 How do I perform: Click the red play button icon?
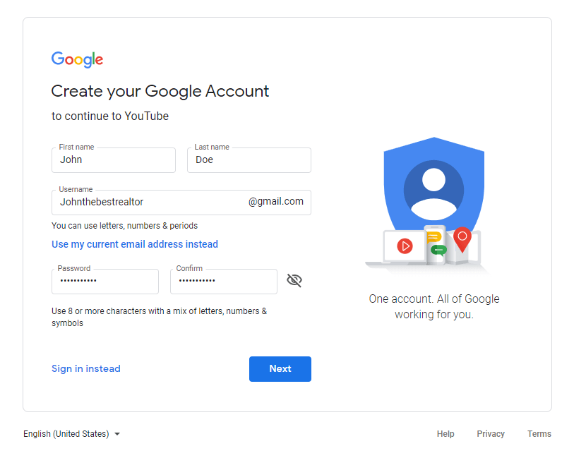(405, 246)
